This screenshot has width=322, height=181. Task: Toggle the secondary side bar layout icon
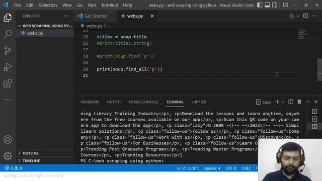pyautogui.click(x=275, y=5)
